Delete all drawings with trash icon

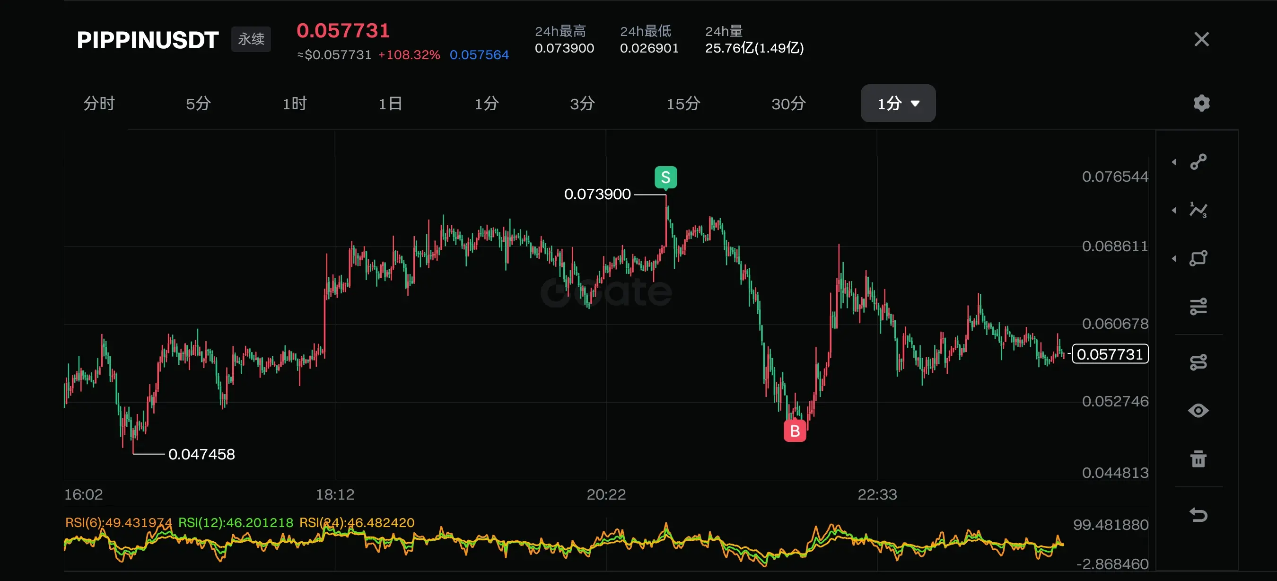(x=1198, y=459)
